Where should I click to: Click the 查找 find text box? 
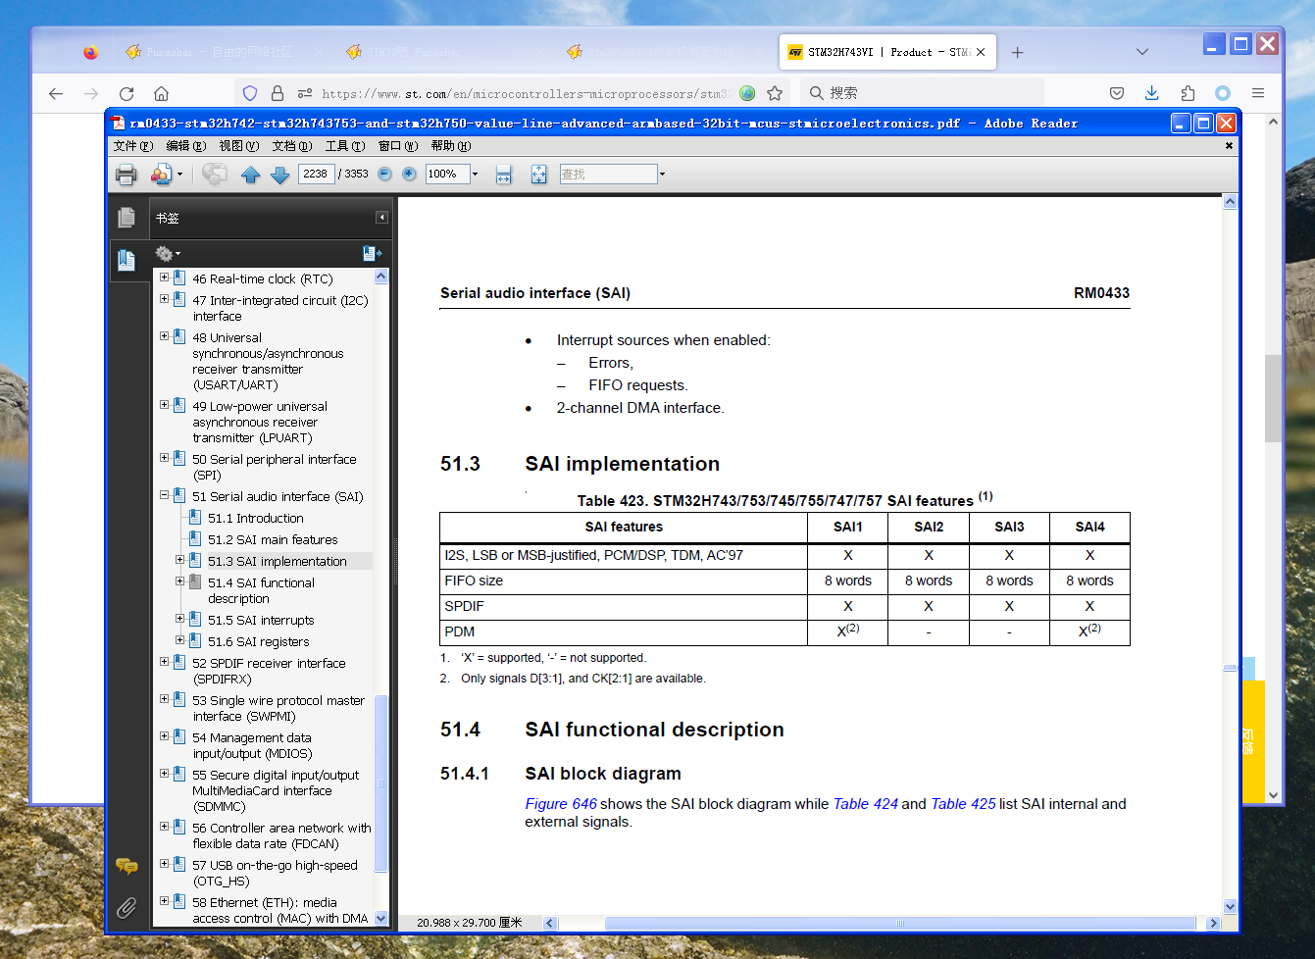(x=608, y=174)
